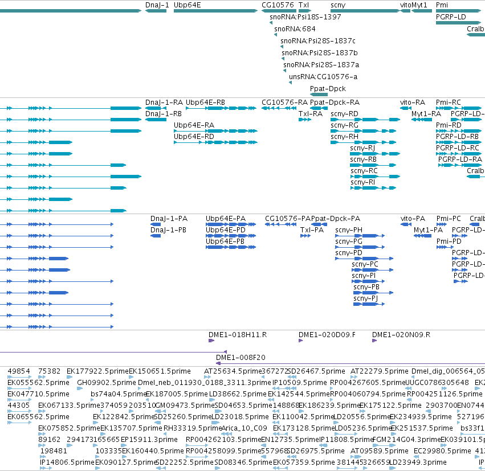Select Ubp64E-RD transcript label
Image resolution: width=485 pixels, height=471 pixels.
[194, 137]
